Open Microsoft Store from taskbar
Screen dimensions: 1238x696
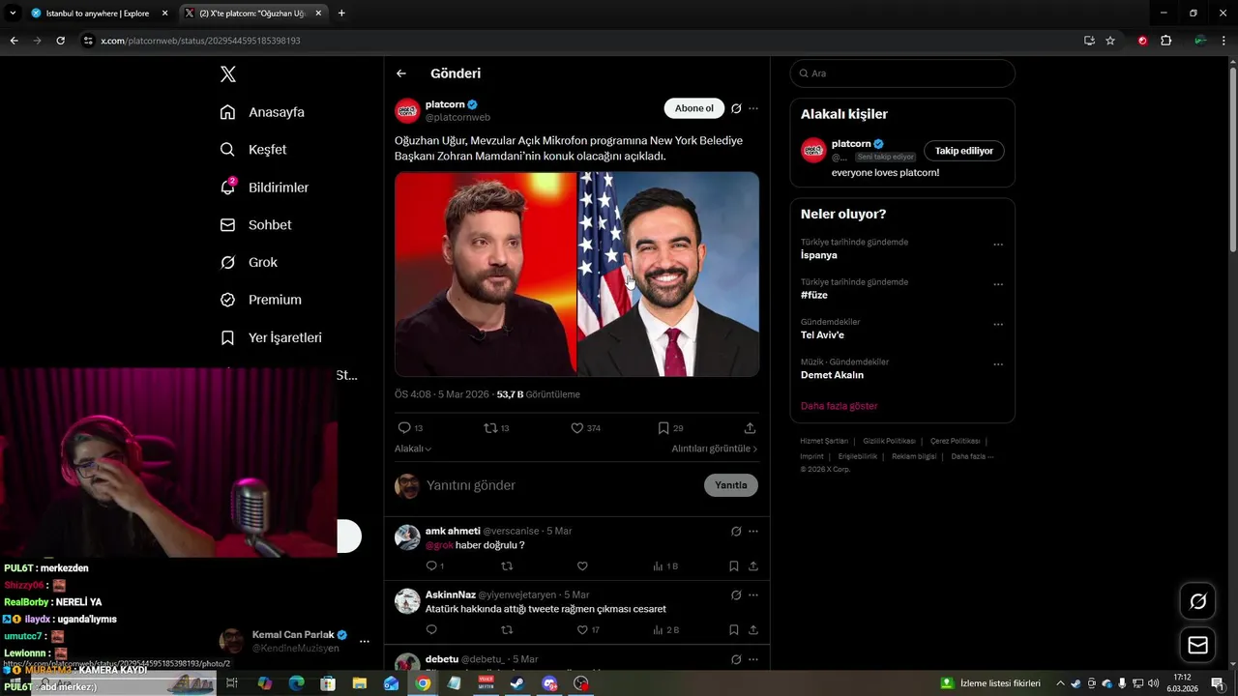click(x=328, y=683)
